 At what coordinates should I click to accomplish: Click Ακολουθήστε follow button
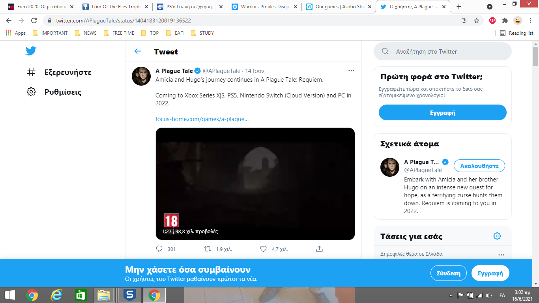point(479,166)
